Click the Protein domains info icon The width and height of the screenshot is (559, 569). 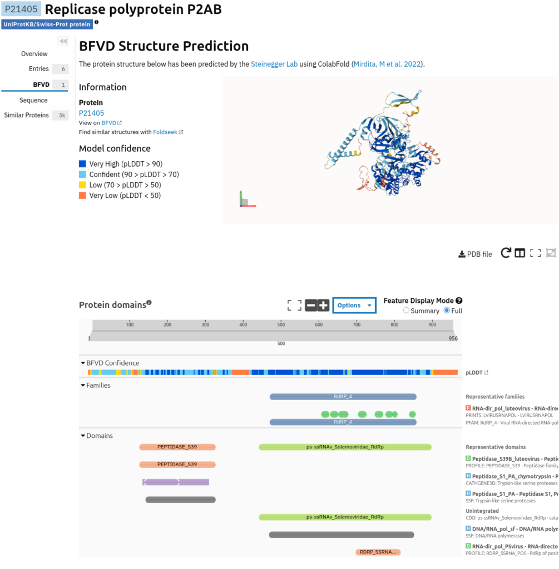click(x=149, y=303)
